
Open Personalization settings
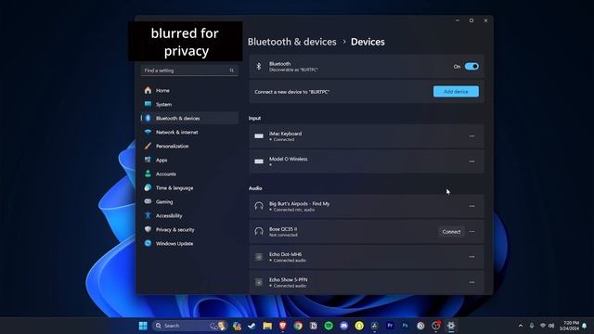[189, 147]
